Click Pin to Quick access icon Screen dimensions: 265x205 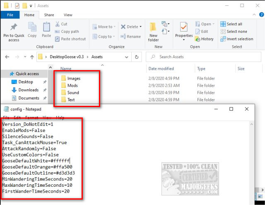(14, 27)
